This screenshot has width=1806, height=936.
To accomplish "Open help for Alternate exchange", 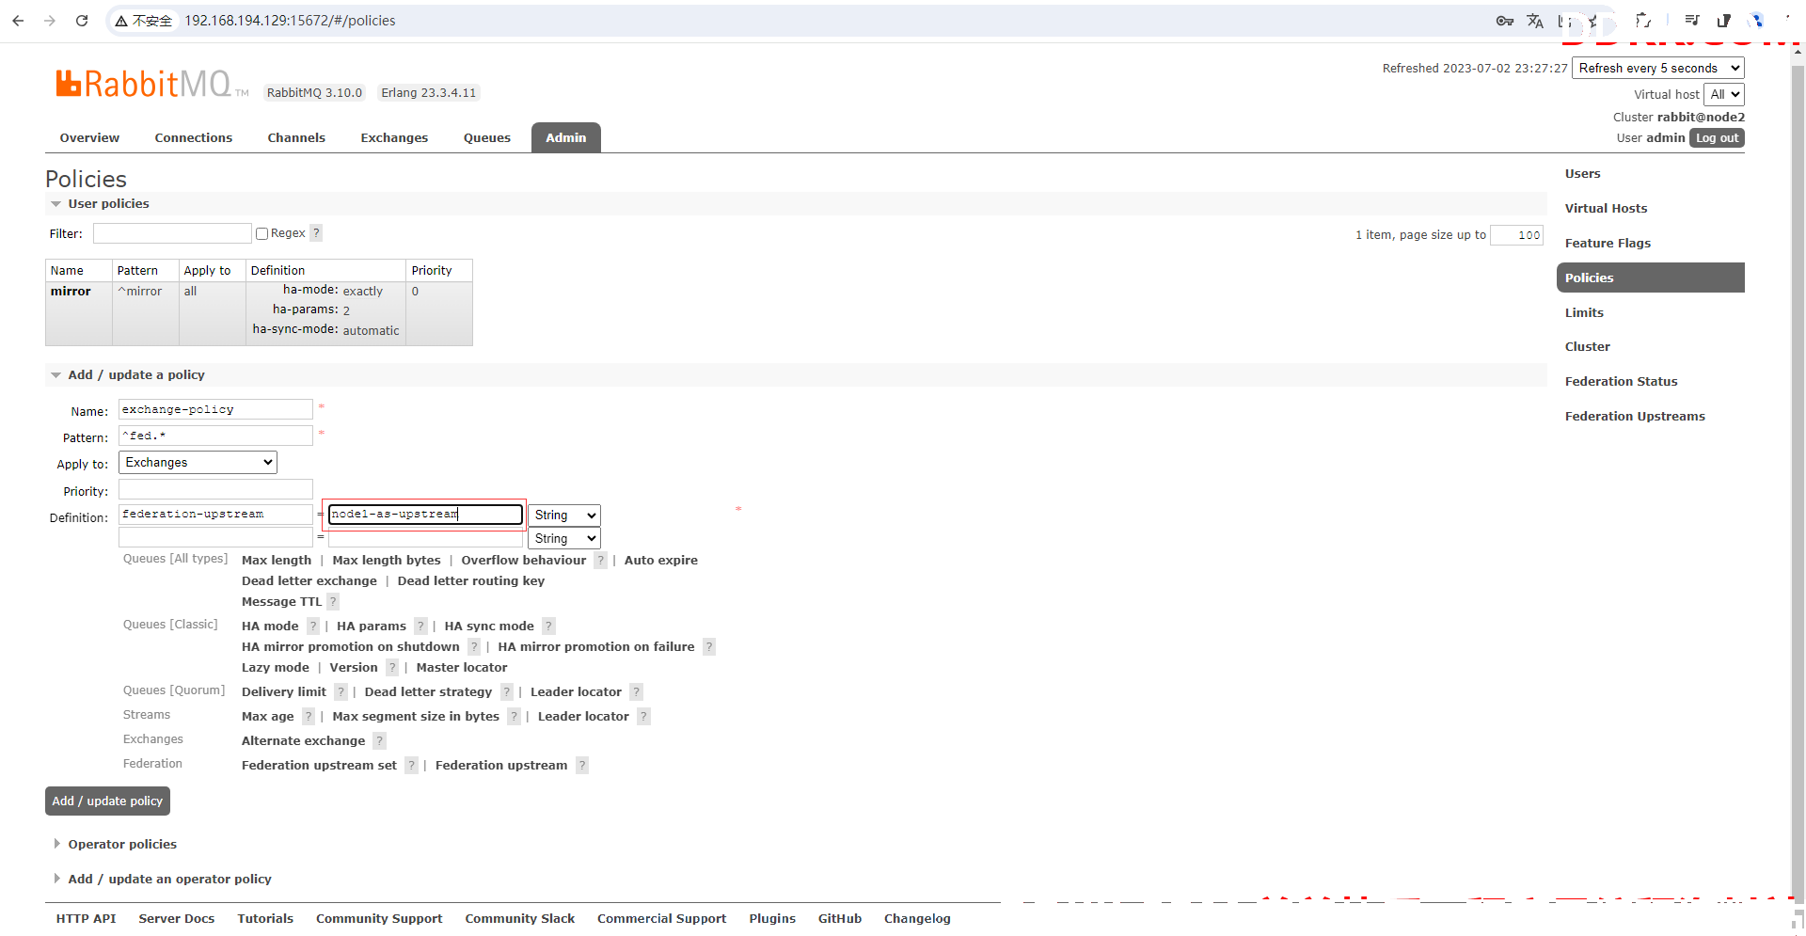I will pyautogui.click(x=380, y=740).
